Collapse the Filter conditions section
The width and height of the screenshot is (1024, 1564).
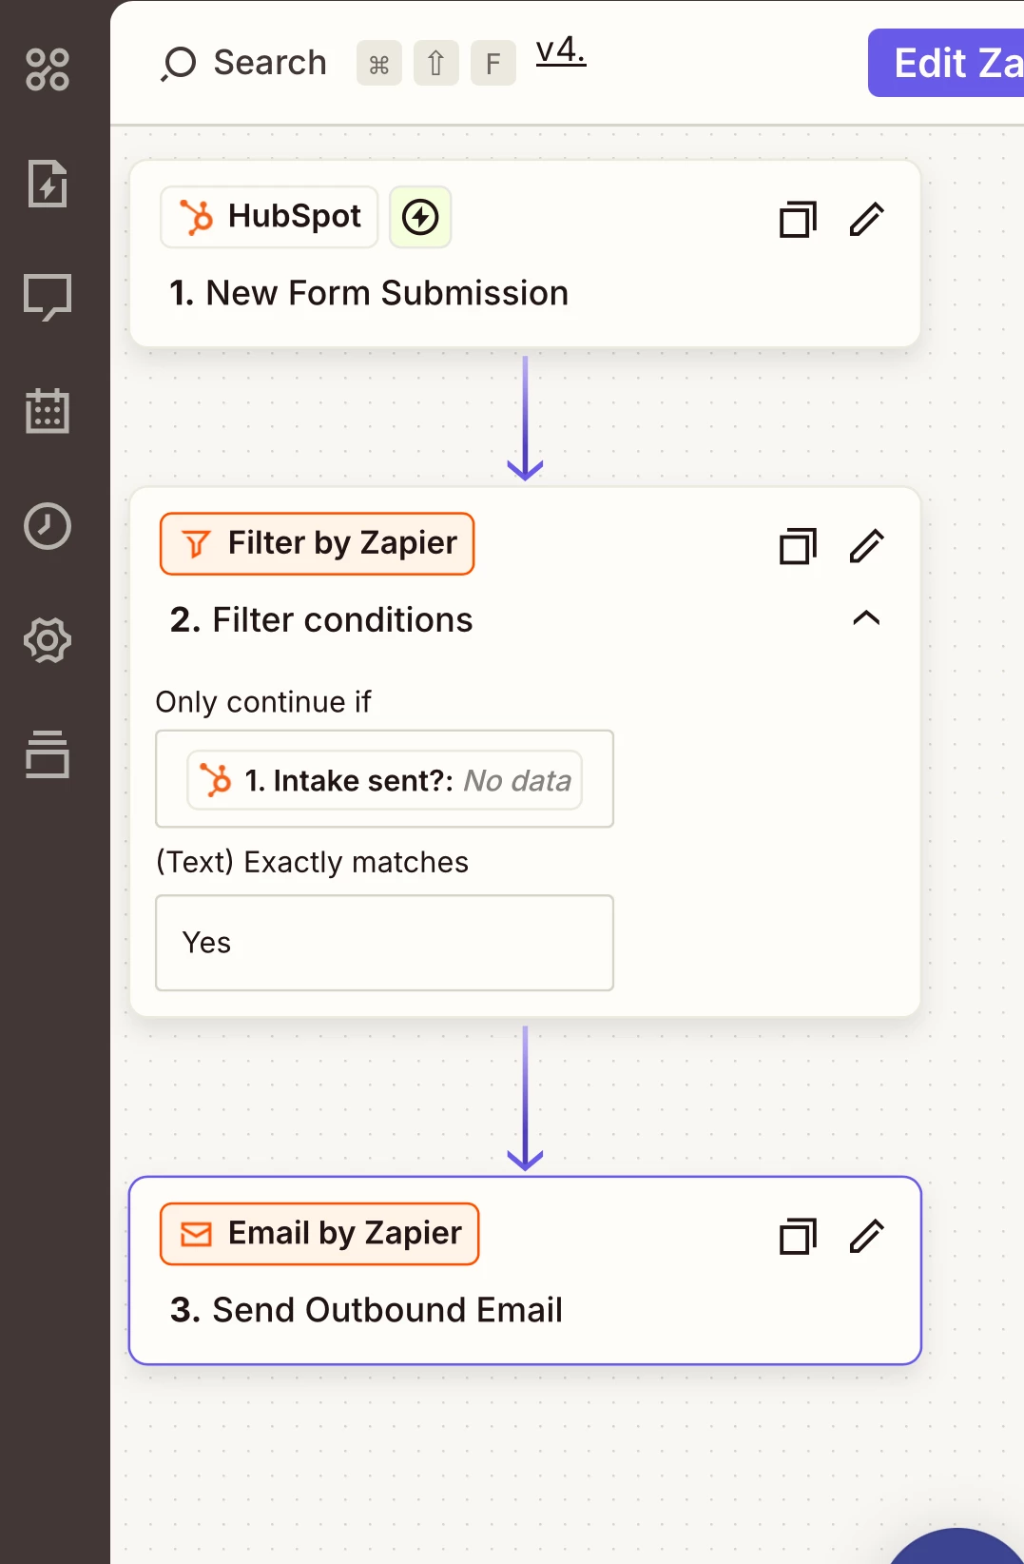(866, 618)
